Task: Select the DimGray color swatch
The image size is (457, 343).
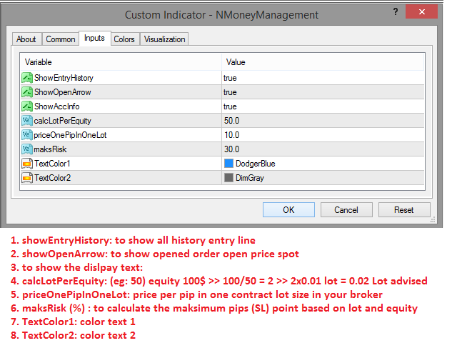Action: pyautogui.click(x=229, y=178)
